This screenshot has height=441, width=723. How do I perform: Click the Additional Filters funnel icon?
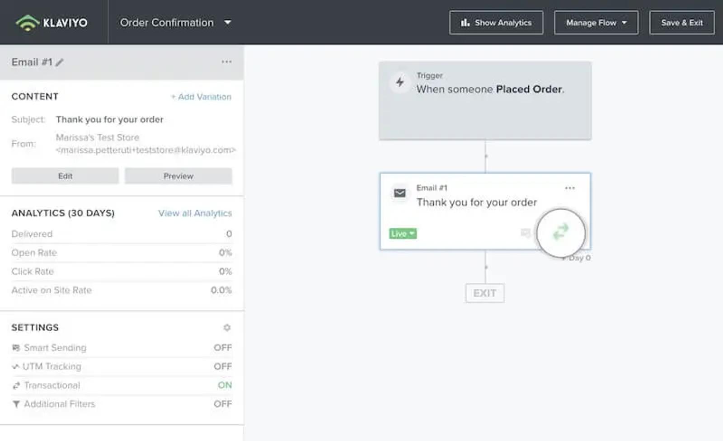pyautogui.click(x=16, y=404)
